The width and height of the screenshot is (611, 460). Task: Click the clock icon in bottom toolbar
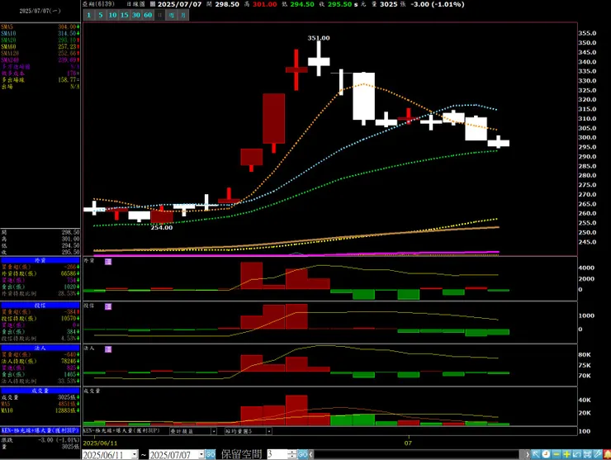(547, 454)
